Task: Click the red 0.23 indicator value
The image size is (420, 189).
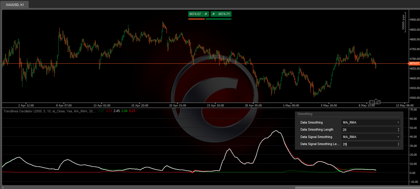Action: (x=132, y=111)
